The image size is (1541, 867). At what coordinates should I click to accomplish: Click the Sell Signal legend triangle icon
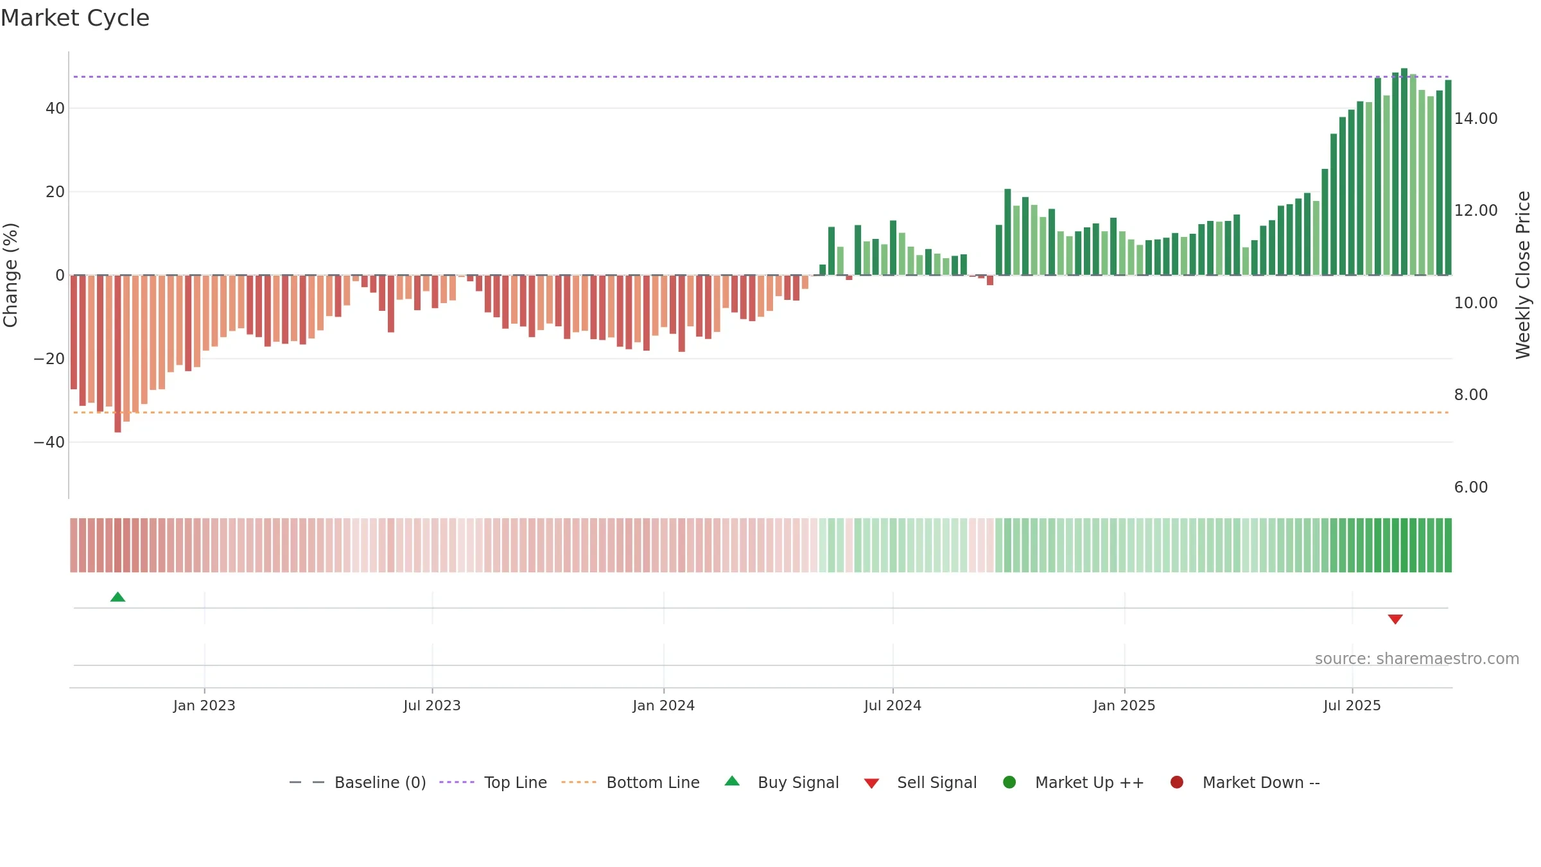coord(871,784)
